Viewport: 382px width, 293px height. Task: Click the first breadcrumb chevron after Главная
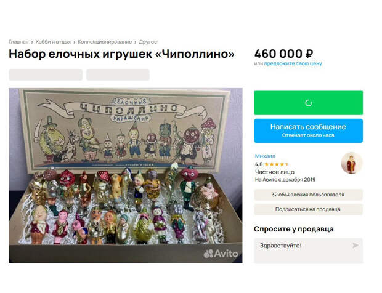pos(32,42)
